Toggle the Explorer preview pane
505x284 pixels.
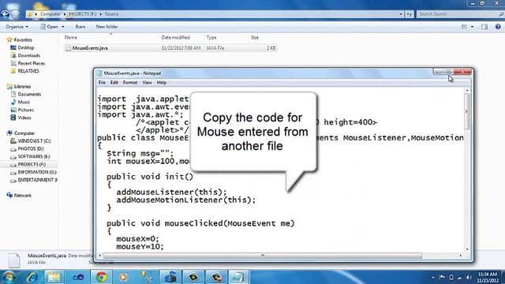(484, 27)
